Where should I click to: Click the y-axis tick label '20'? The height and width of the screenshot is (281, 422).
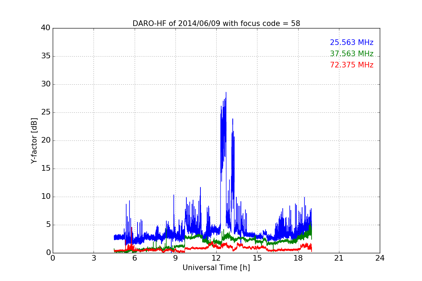click(46, 140)
